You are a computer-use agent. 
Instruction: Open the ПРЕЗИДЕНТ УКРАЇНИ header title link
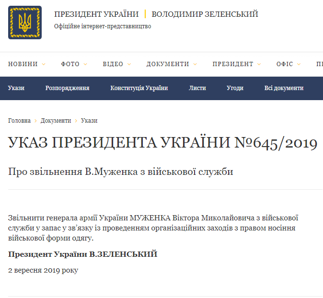click(96, 14)
